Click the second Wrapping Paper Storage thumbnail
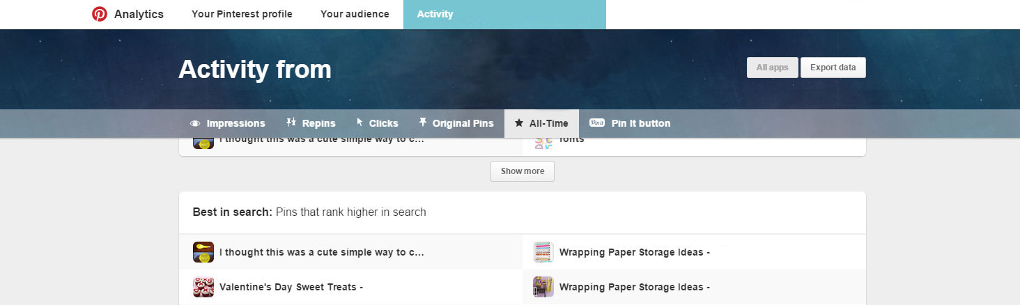1020x305 pixels. click(x=543, y=287)
